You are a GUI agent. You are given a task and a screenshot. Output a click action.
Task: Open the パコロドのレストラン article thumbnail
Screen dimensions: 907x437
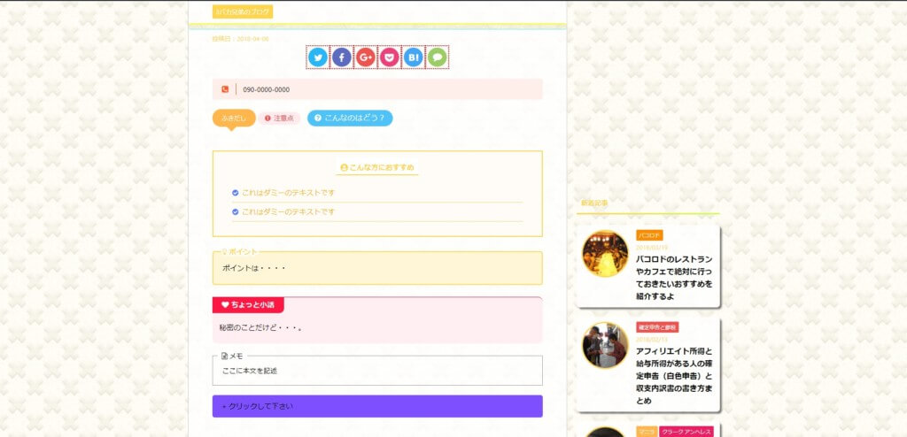pyautogui.click(x=605, y=254)
